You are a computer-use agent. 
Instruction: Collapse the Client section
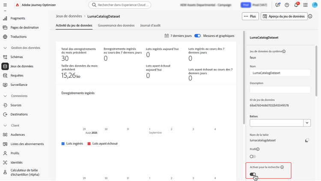(5, 126)
